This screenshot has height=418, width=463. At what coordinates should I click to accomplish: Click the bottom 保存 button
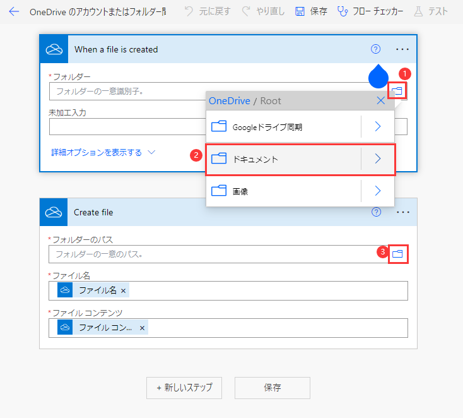coord(273,388)
